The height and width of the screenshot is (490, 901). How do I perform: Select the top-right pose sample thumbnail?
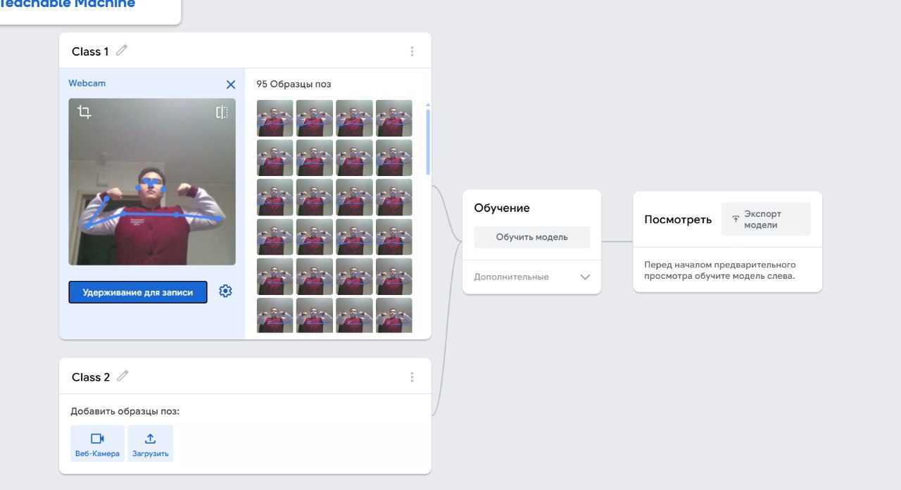[x=393, y=118]
